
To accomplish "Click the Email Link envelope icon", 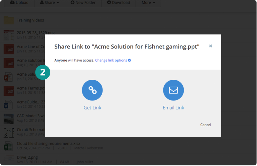I will (173, 90).
